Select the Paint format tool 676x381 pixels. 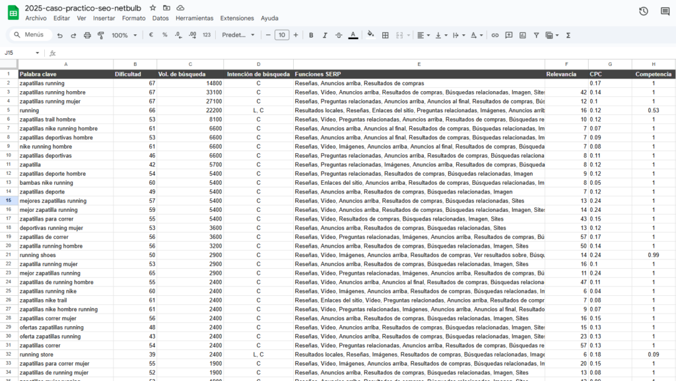pos(99,34)
